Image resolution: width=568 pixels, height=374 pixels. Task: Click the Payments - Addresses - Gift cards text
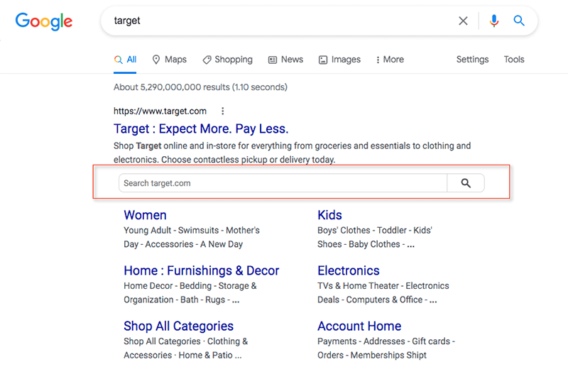click(x=386, y=348)
